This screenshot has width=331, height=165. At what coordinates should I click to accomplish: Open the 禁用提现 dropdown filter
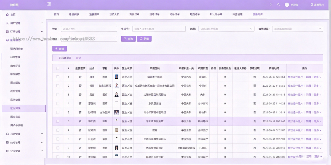click(297, 29)
